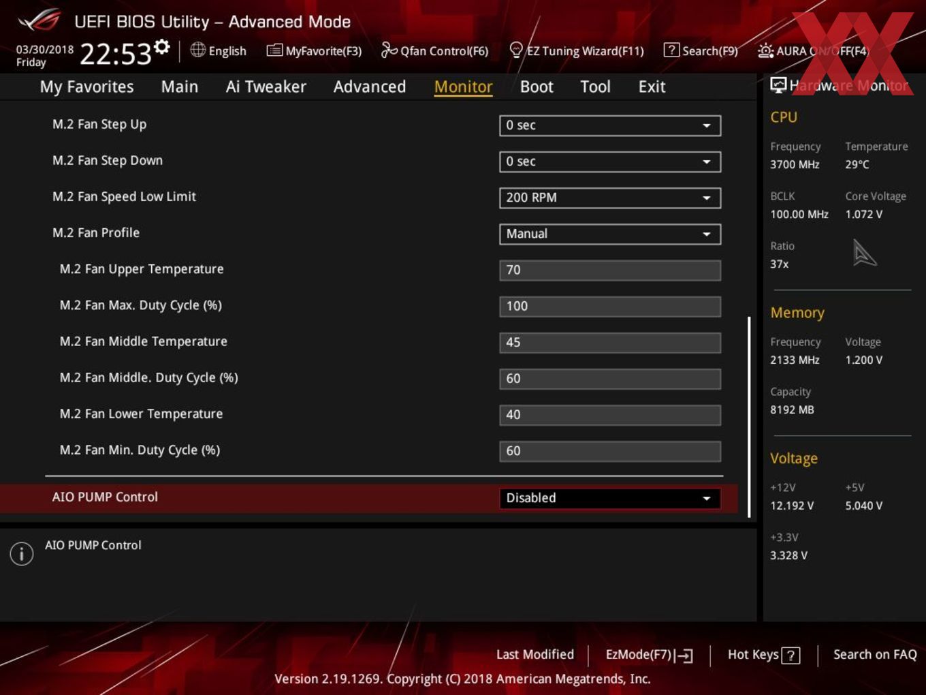
Task: Click the Capacity 8192 MB value
Action: click(792, 410)
